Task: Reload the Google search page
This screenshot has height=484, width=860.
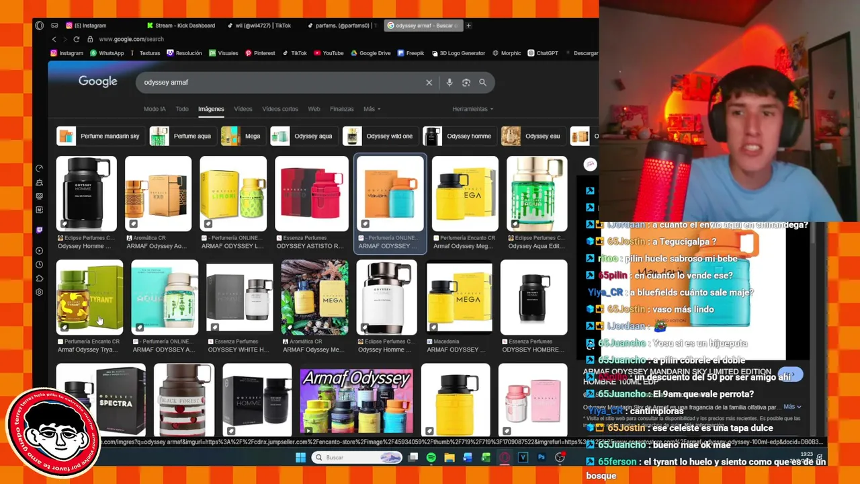Action: (77, 39)
